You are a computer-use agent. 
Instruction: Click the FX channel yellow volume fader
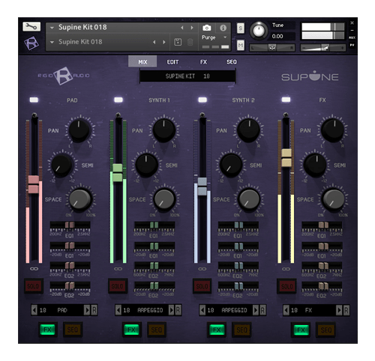point(286,158)
